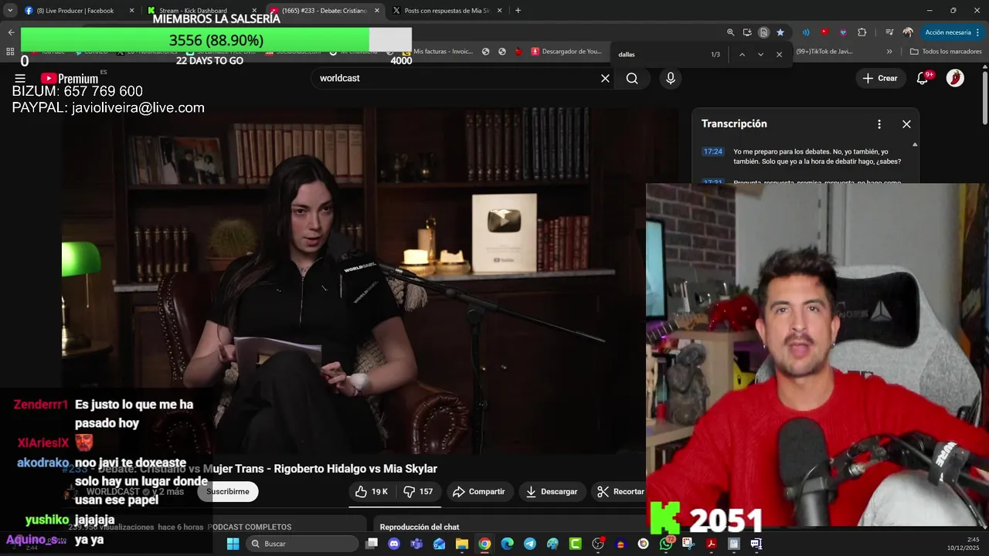Click the Descargar download button
The height and width of the screenshot is (556, 989).
pyautogui.click(x=552, y=491)
